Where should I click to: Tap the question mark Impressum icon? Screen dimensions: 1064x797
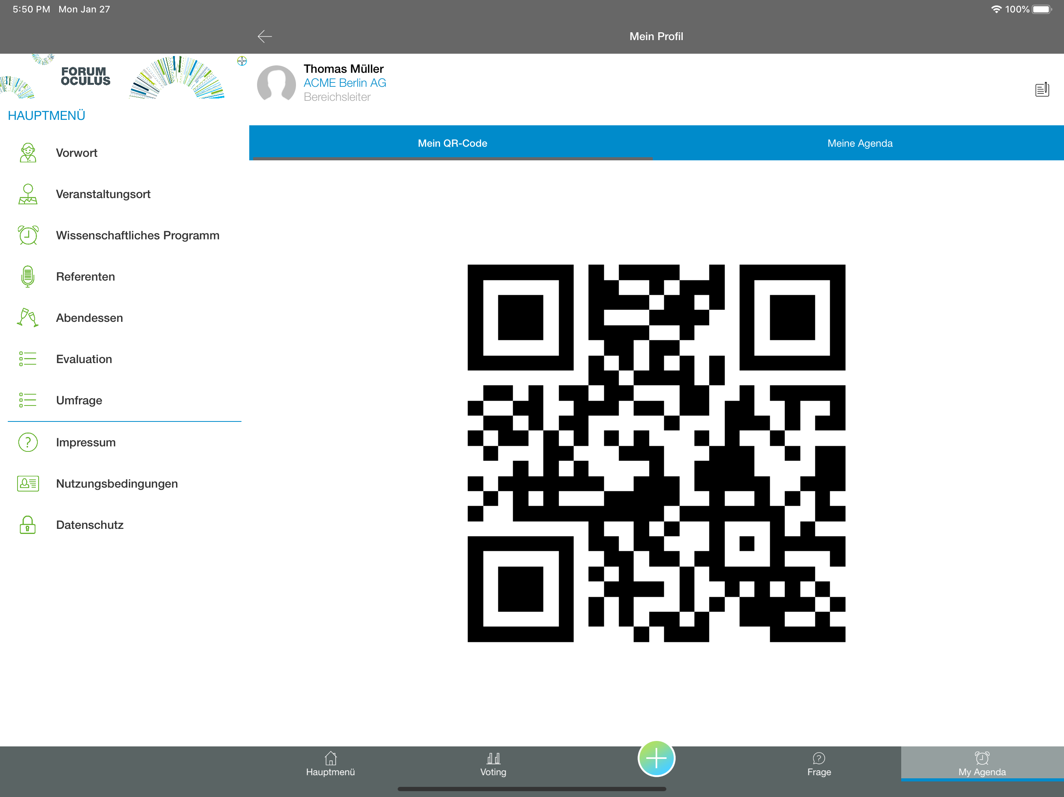point(28,442)
